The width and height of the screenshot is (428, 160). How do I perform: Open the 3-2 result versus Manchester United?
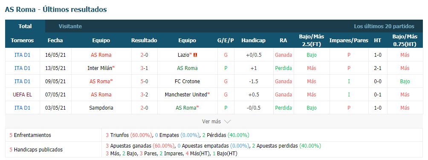[x=145, y=95]
